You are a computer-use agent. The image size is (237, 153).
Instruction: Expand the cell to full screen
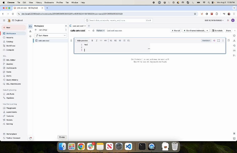[219, 41]
